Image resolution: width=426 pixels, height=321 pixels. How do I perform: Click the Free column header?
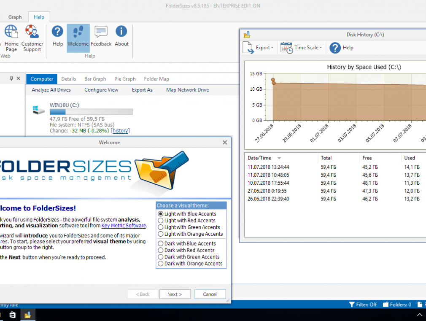380,158
